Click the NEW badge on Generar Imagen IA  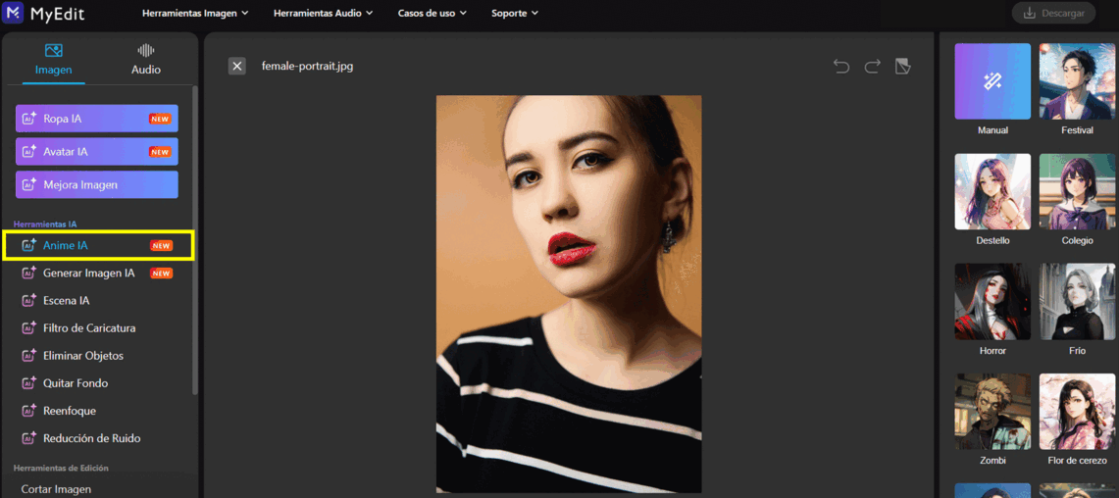click(161, 274)
